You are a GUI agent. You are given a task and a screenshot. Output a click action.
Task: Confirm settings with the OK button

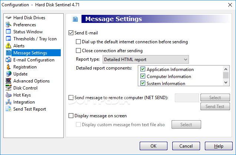coord(153,146)
